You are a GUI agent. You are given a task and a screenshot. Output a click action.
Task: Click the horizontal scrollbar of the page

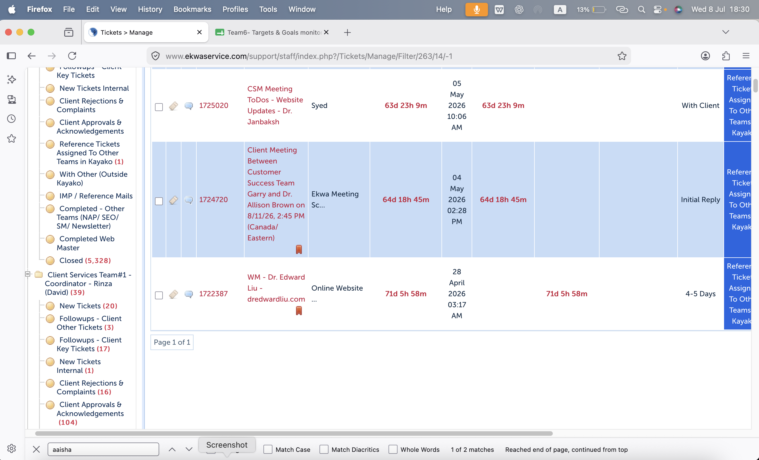coord(294,433)
